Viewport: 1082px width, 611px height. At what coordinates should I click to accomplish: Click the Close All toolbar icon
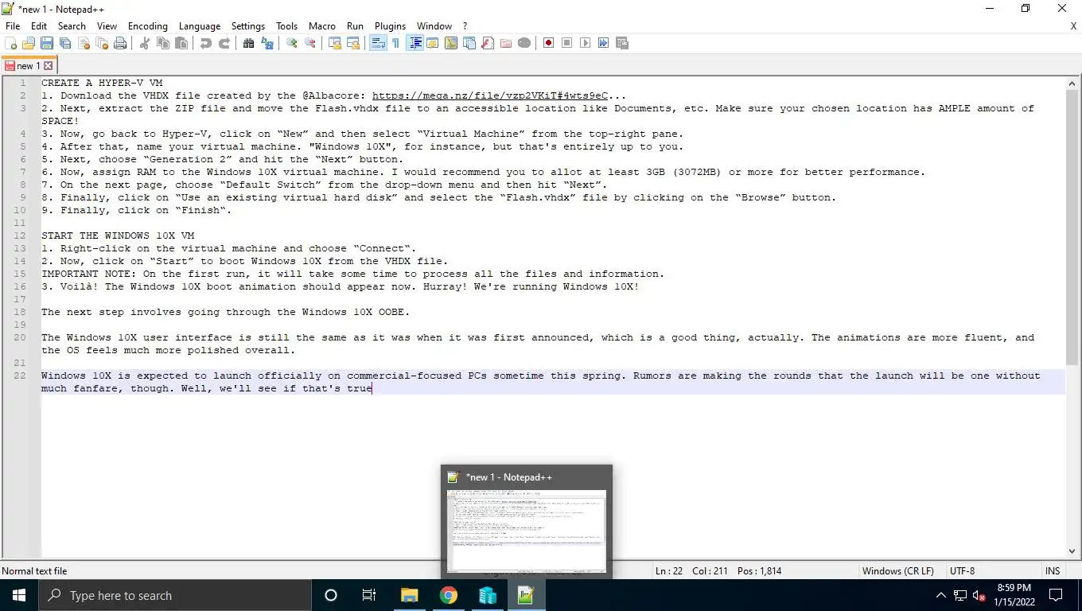(x=102, y=43)
